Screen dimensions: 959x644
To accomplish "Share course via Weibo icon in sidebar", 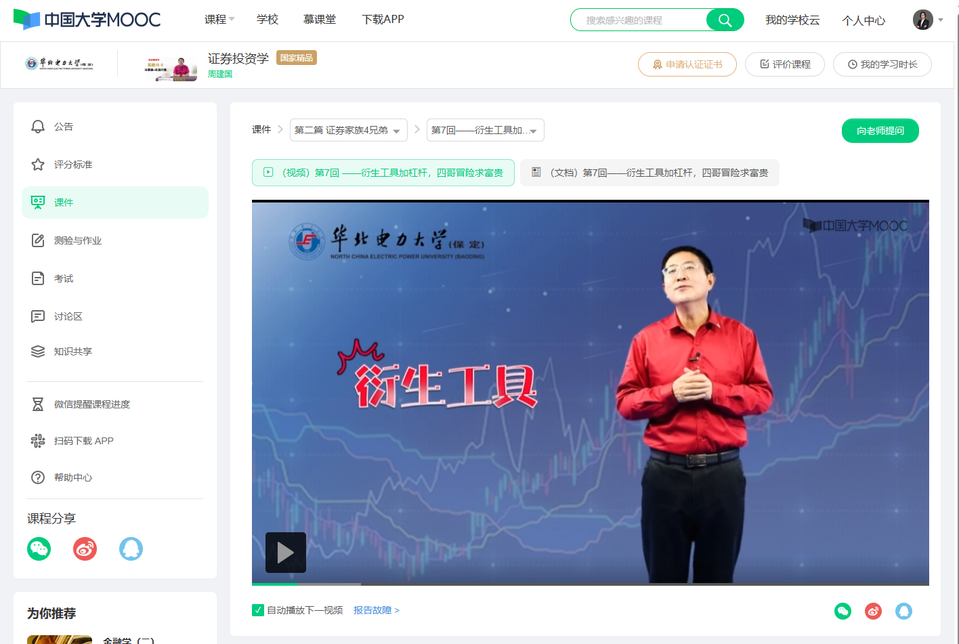I will click(85, 549).
